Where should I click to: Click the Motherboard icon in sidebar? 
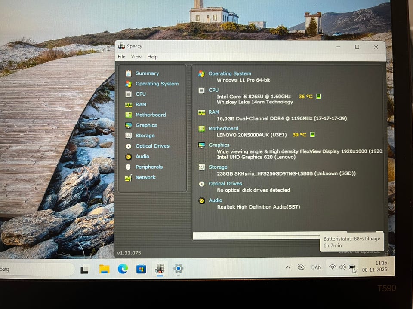tap(128, 115)
